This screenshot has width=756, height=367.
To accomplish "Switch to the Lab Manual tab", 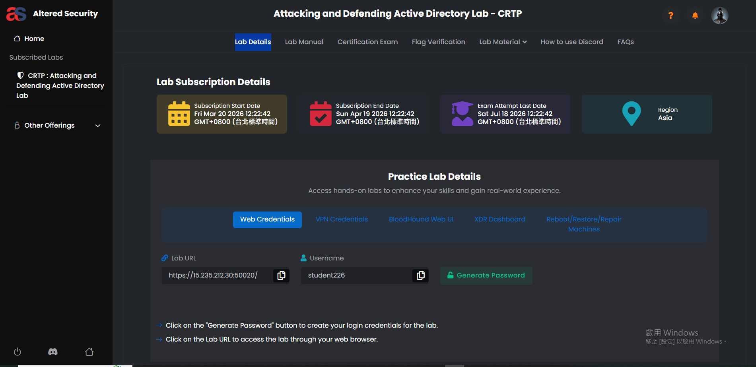I will (304, 42).
